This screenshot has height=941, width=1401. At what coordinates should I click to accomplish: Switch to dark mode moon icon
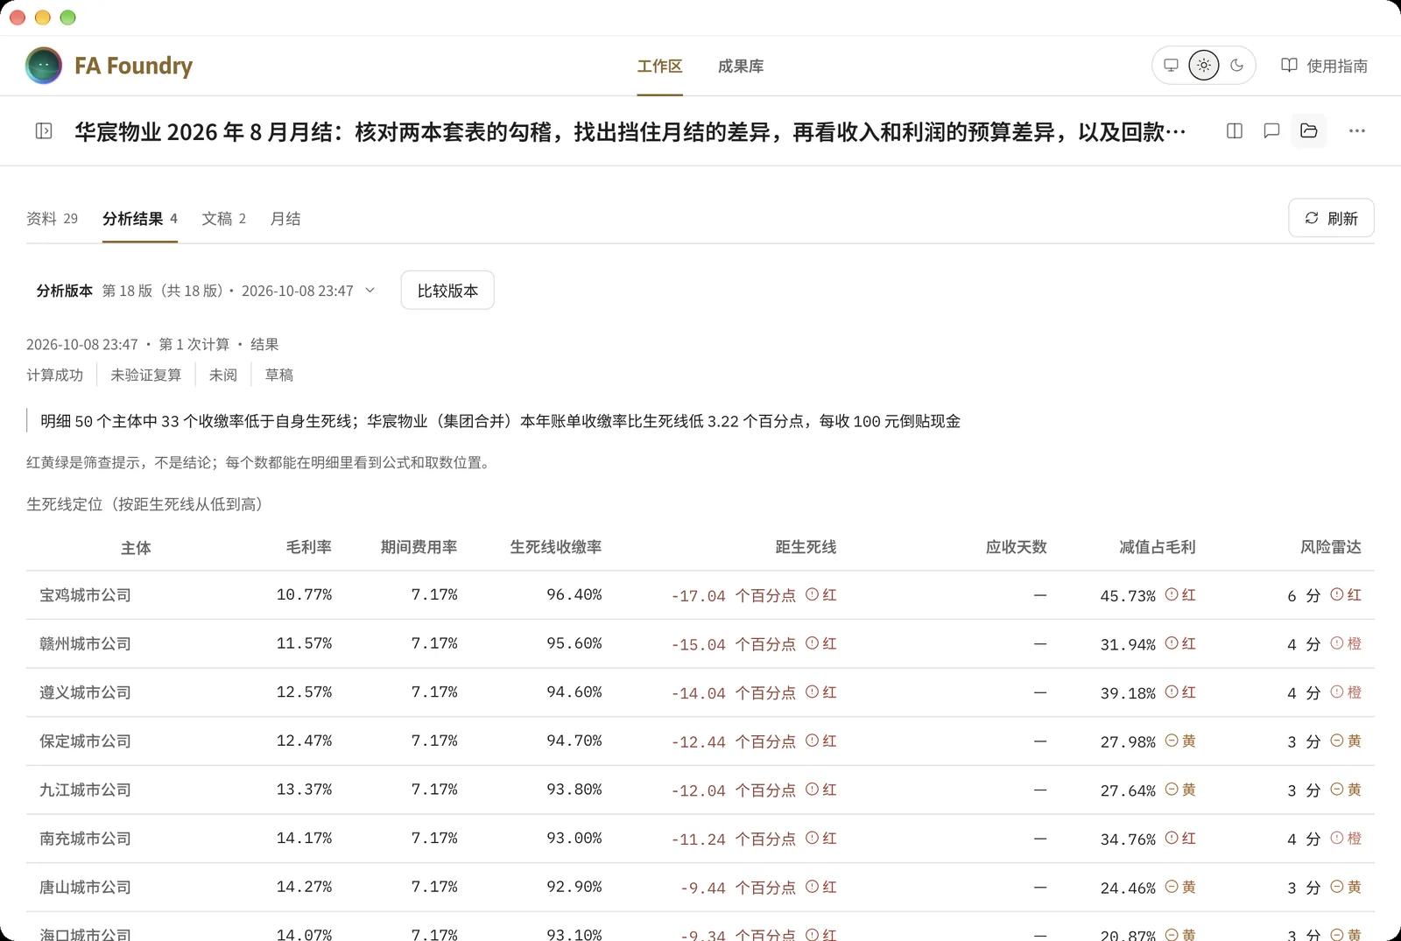coord(1237,66)
